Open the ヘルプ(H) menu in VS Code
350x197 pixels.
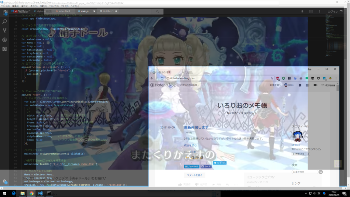point(75,6)
